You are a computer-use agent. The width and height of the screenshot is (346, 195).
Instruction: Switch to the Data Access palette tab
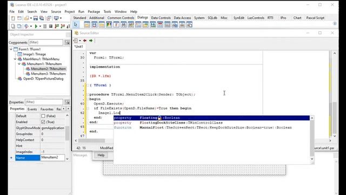tap(182, 18)
